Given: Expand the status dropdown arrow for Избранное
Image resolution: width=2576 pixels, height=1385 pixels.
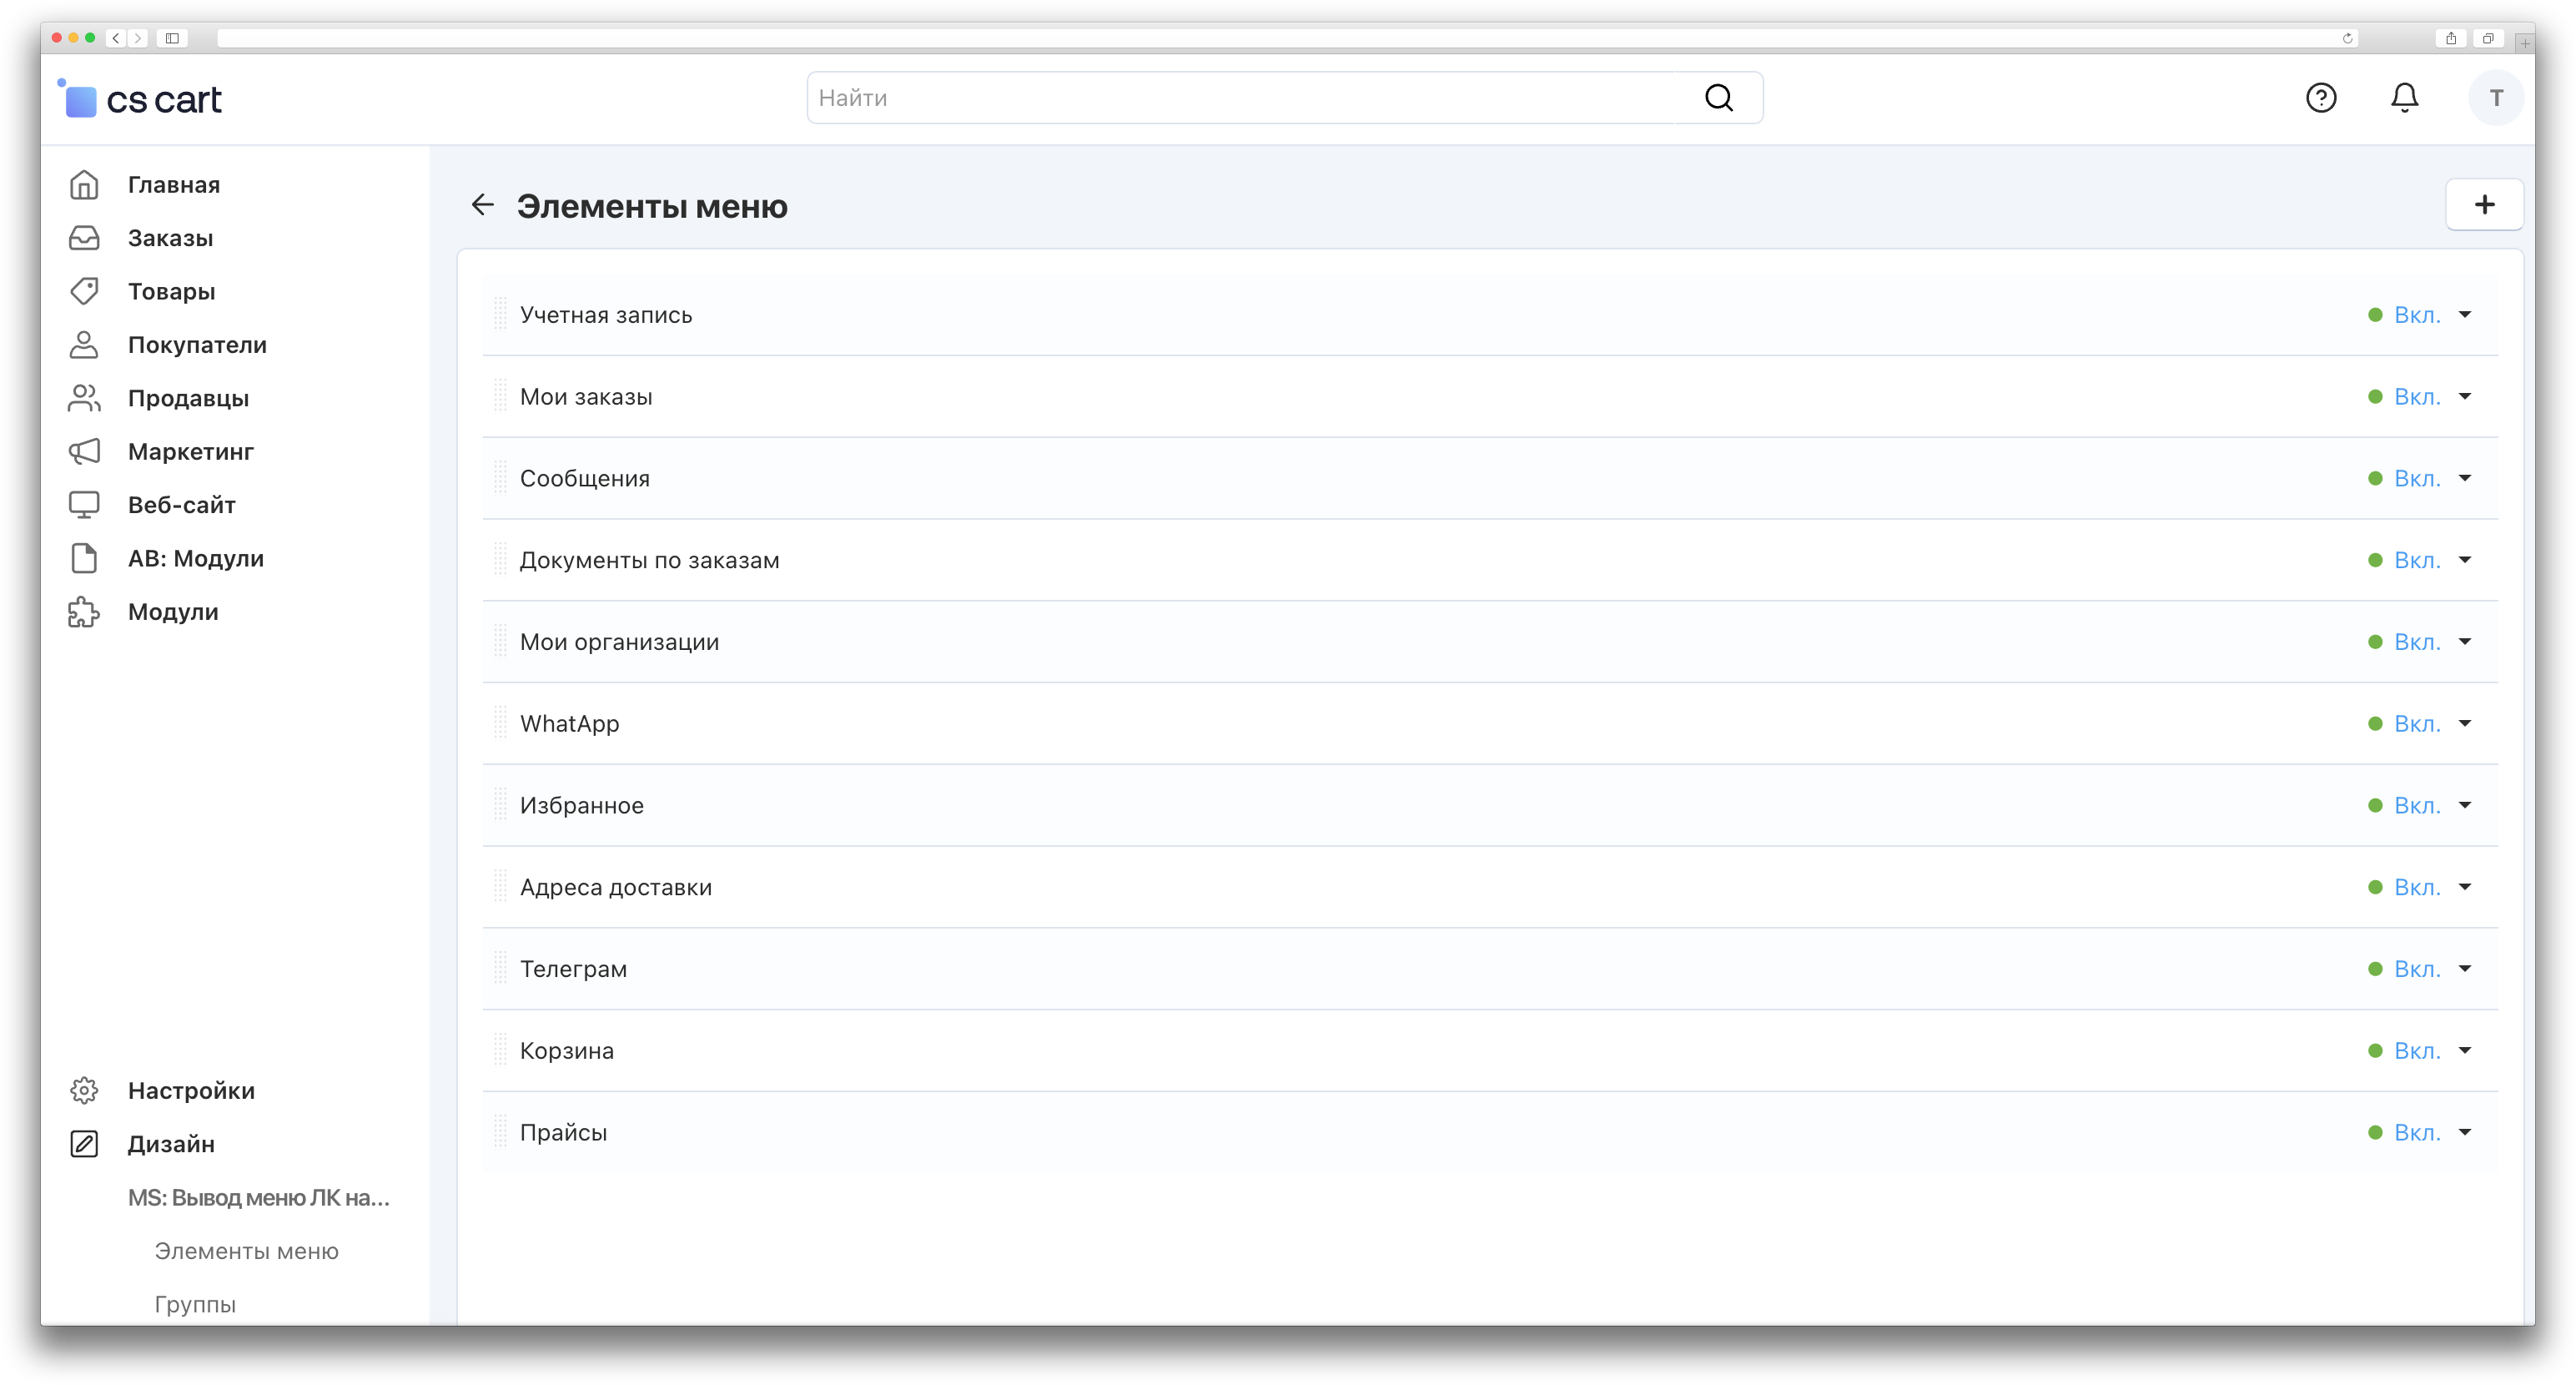Looking at the screenshot, I should click(2465, 806).
